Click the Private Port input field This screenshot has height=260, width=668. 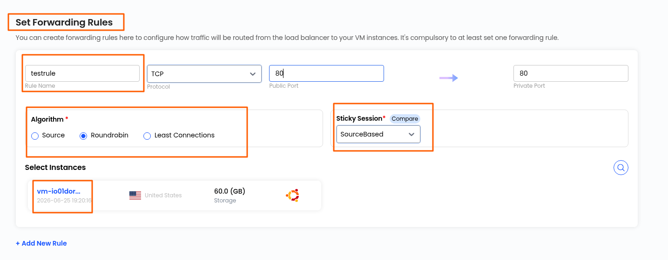point(571,73)
